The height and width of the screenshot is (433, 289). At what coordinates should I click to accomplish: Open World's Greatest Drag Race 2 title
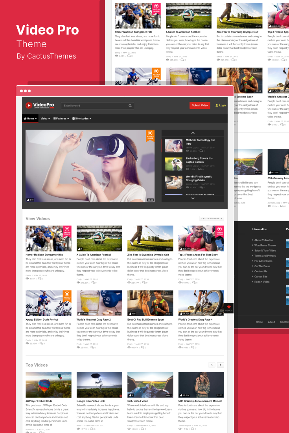pyautogui.click(x=94, y=319)
